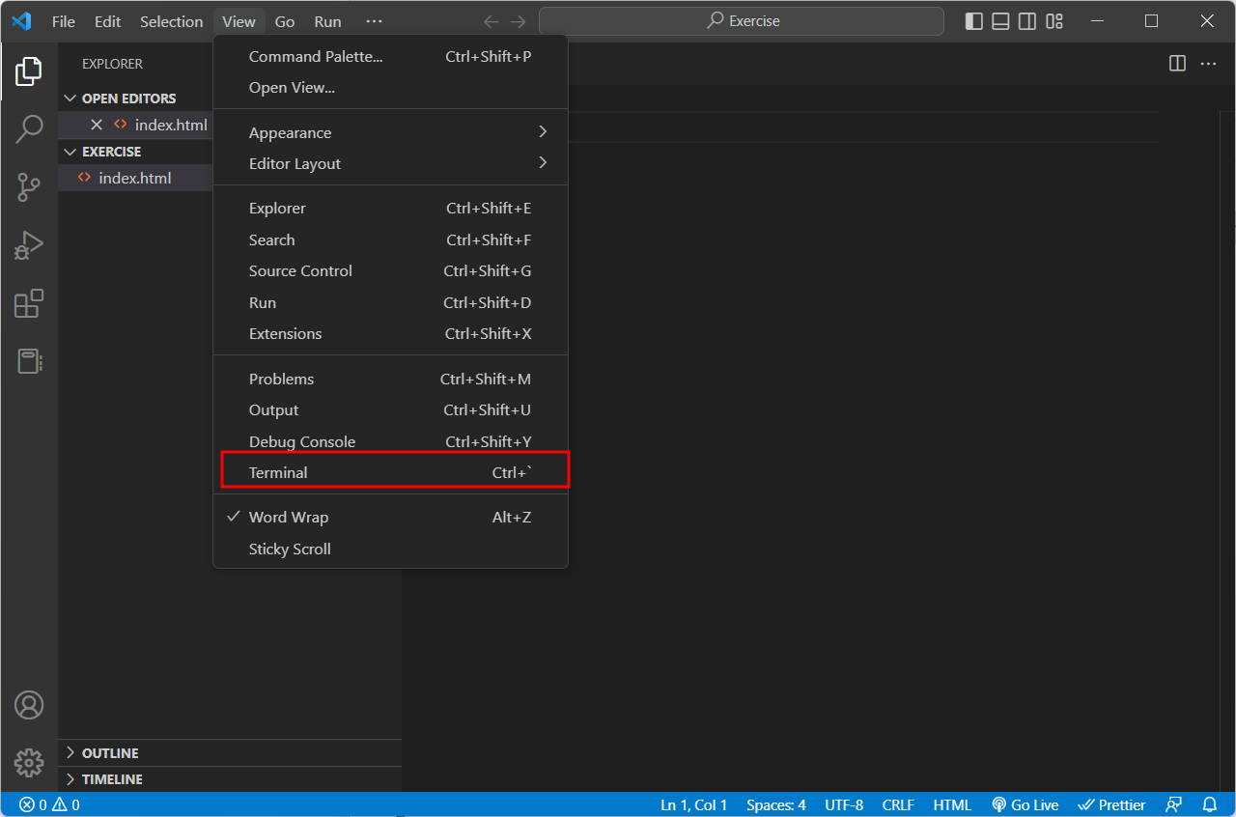Select Source Control in the View menu
This screenshot has width=1236, height=817.
point(390,271)
